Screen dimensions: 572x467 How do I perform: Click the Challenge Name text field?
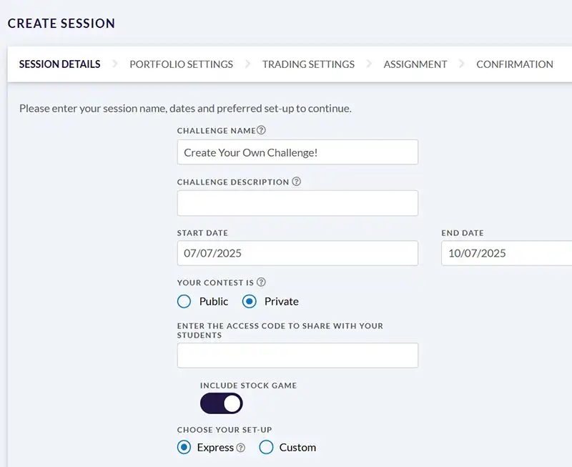297,152
